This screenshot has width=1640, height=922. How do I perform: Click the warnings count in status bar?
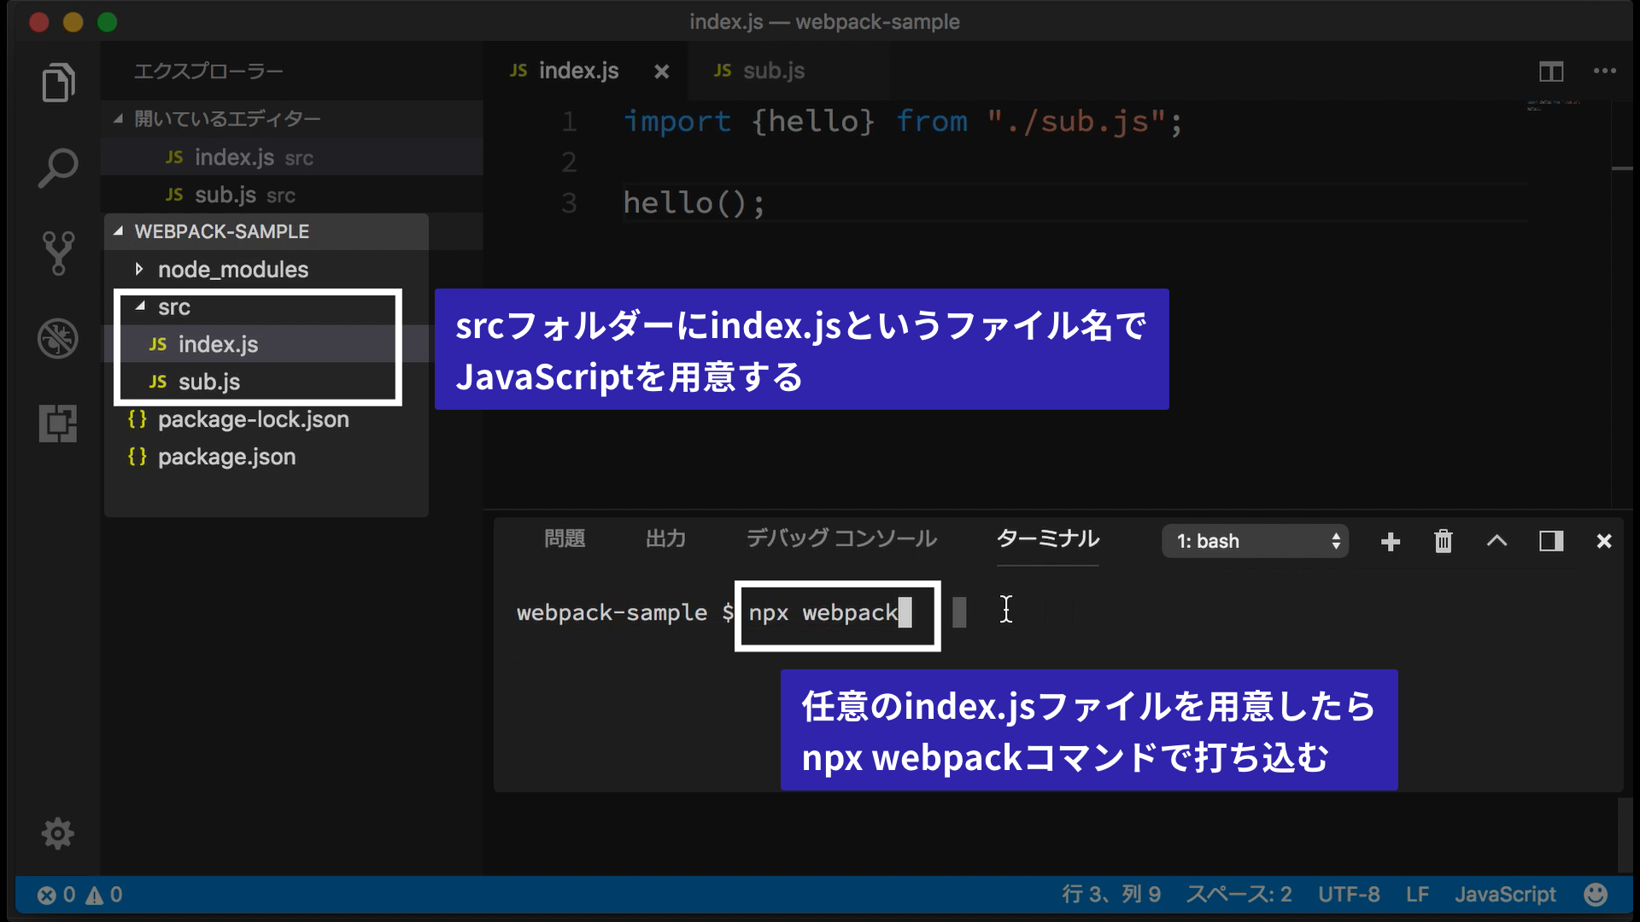(104, 895)
